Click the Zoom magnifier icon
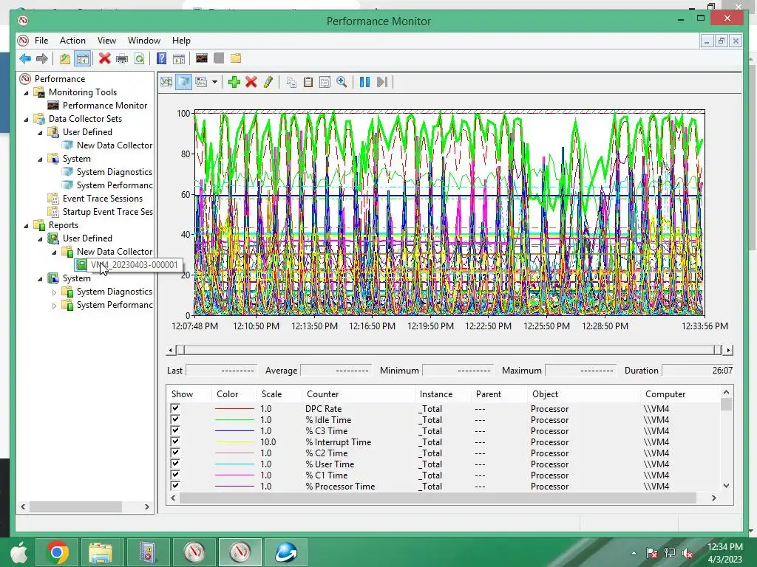 (x=342, y=82)
